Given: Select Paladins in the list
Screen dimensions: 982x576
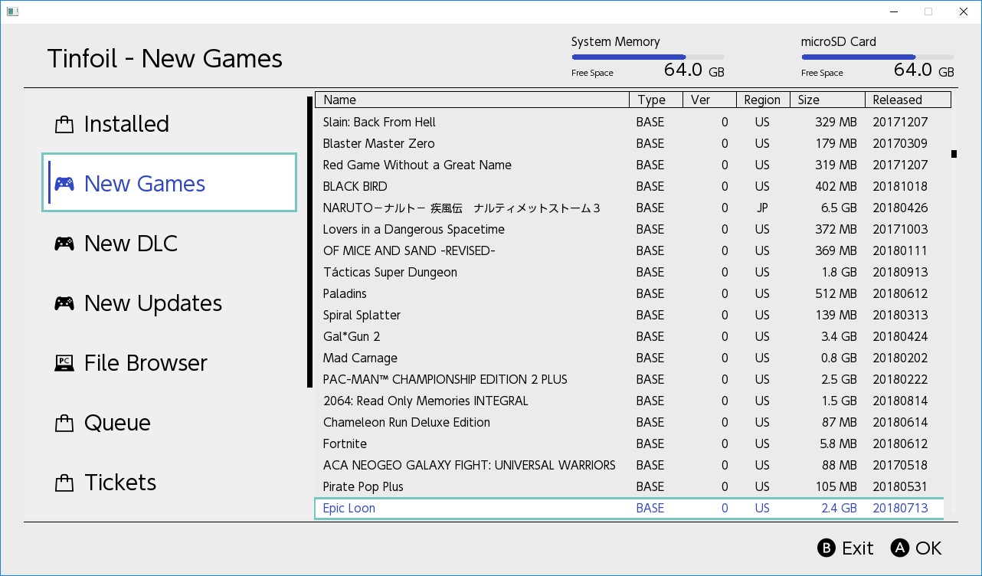Looking at the screenshot, I should tap(629, 293).
